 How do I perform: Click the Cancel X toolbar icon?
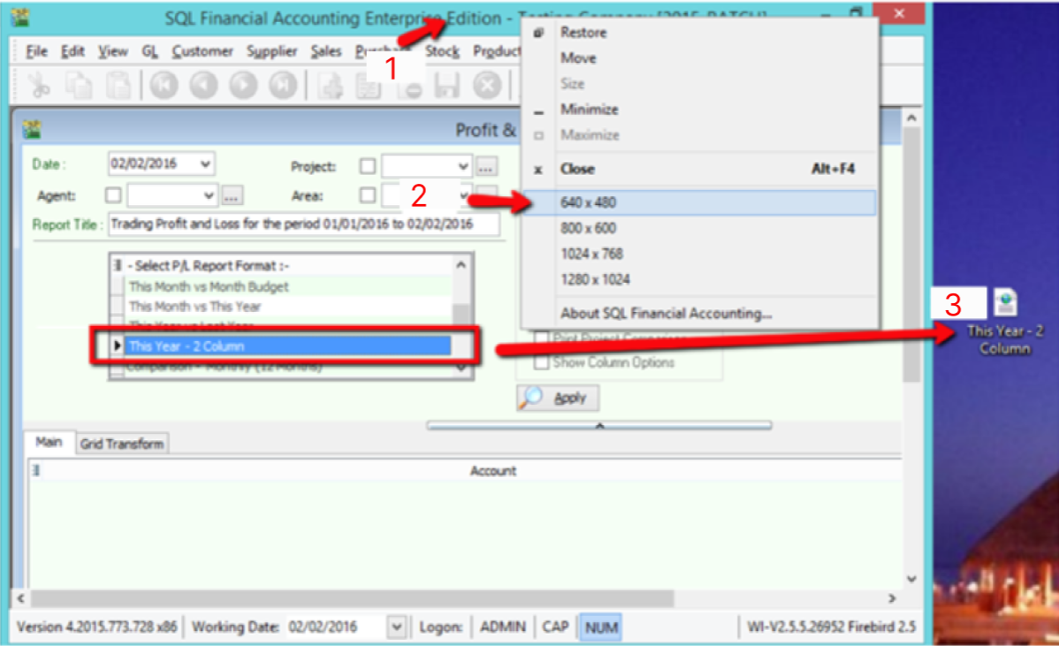[486, 86]
